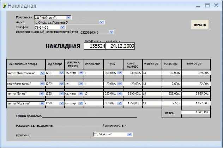
Task: Select the итого total field
Action: coord(195,113)
